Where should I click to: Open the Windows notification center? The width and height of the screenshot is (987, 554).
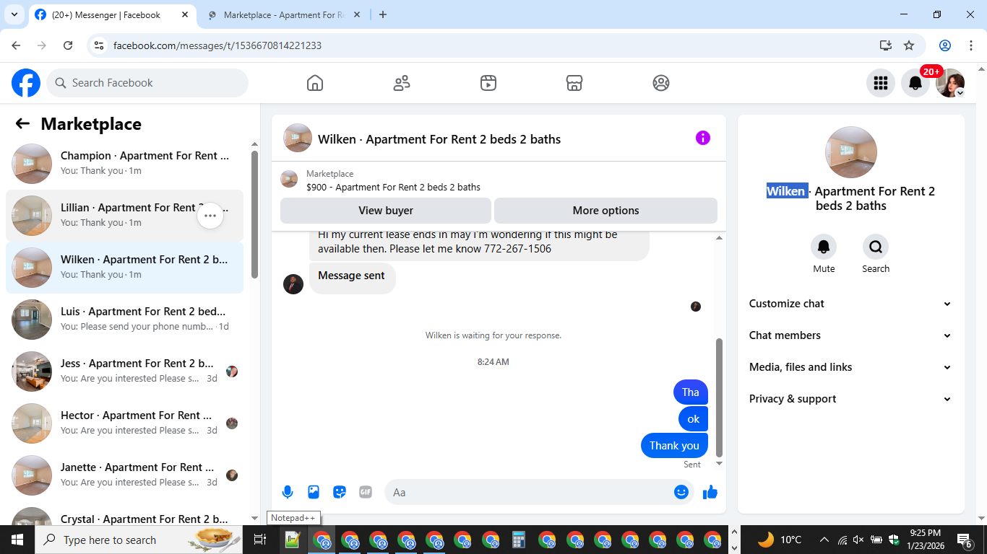(965, 540)
